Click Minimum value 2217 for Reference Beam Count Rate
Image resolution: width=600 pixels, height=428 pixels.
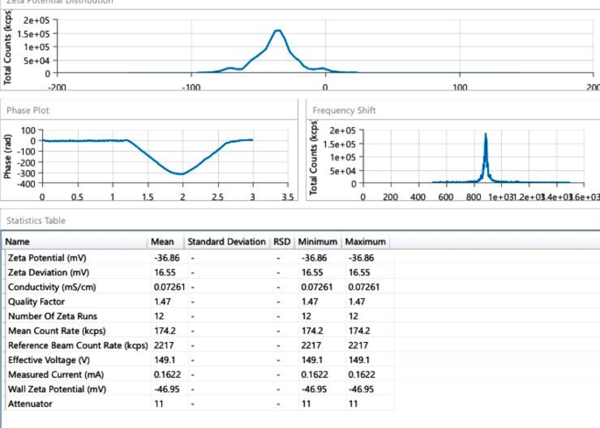(x=311, y=346)
